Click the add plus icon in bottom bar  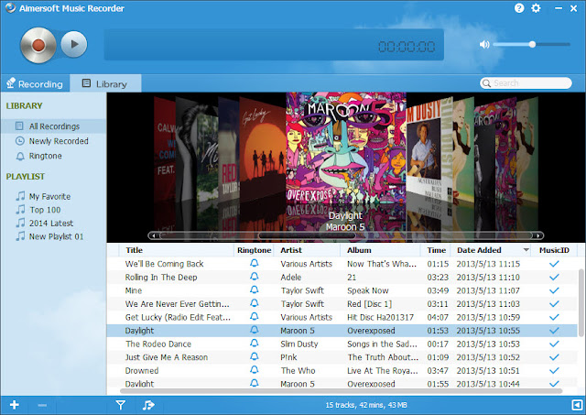coord(15,405)
